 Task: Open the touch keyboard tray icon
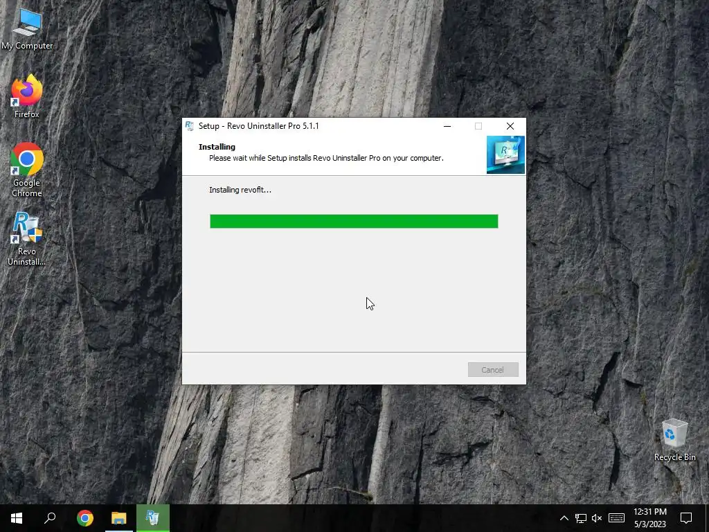(616, 518)
